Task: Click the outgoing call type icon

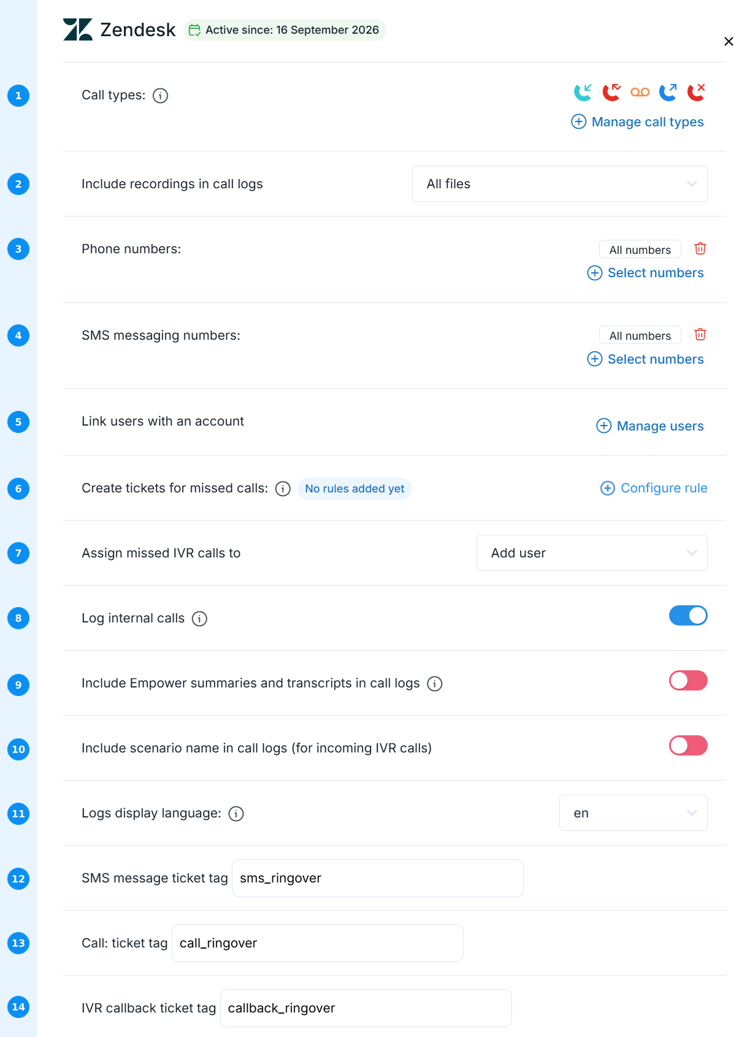Action: pyautogui.click(x=668, y=92)
